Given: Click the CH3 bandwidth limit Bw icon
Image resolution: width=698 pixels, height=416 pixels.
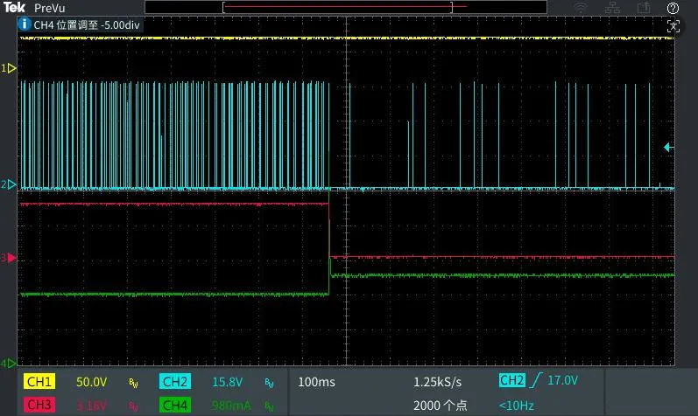Looking at the screenshot, I should (x=133, y=406).
